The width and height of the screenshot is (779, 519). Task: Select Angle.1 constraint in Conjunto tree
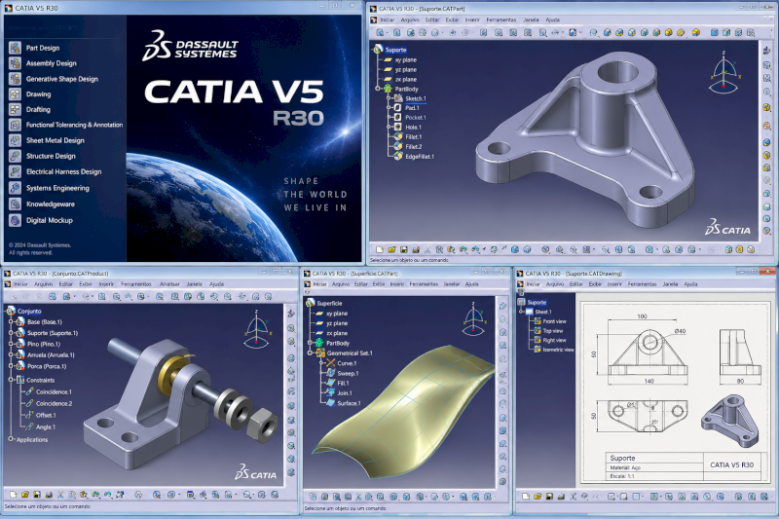pos(45,426)
